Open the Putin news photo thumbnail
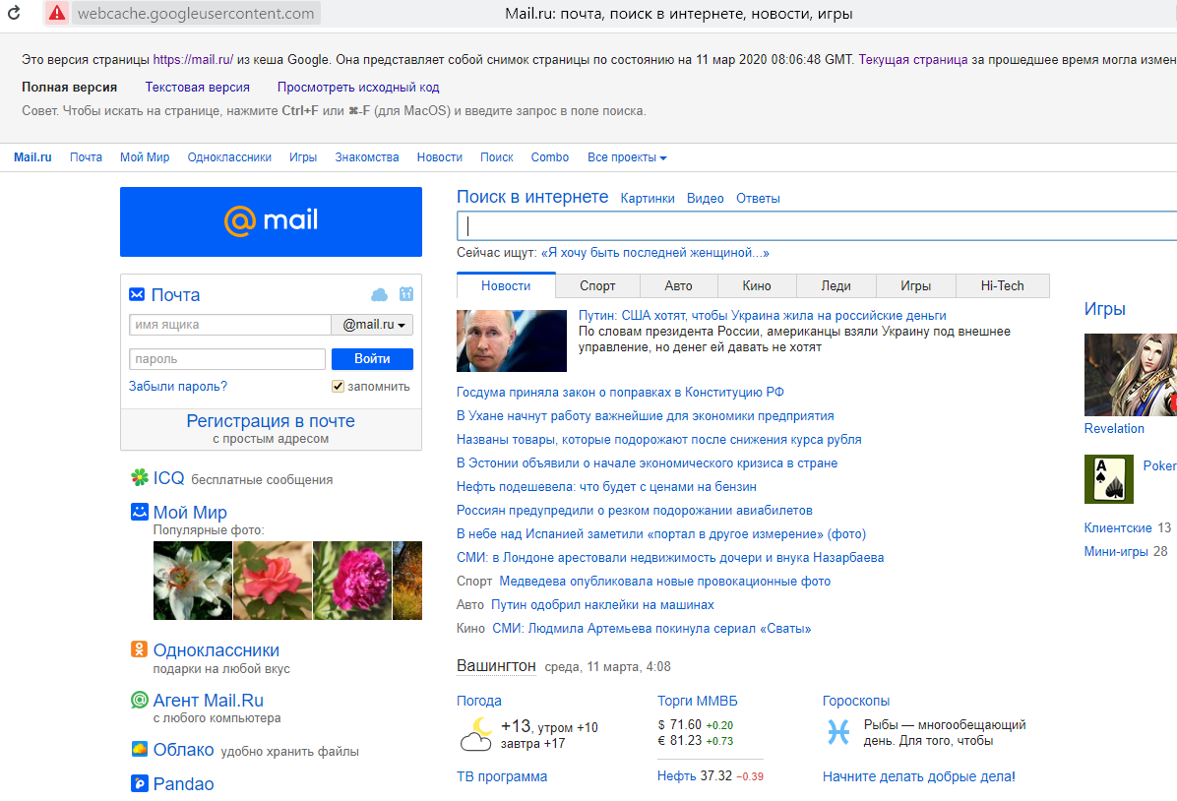The width and height of the screenshot is (1177, 801). (511, 340)
